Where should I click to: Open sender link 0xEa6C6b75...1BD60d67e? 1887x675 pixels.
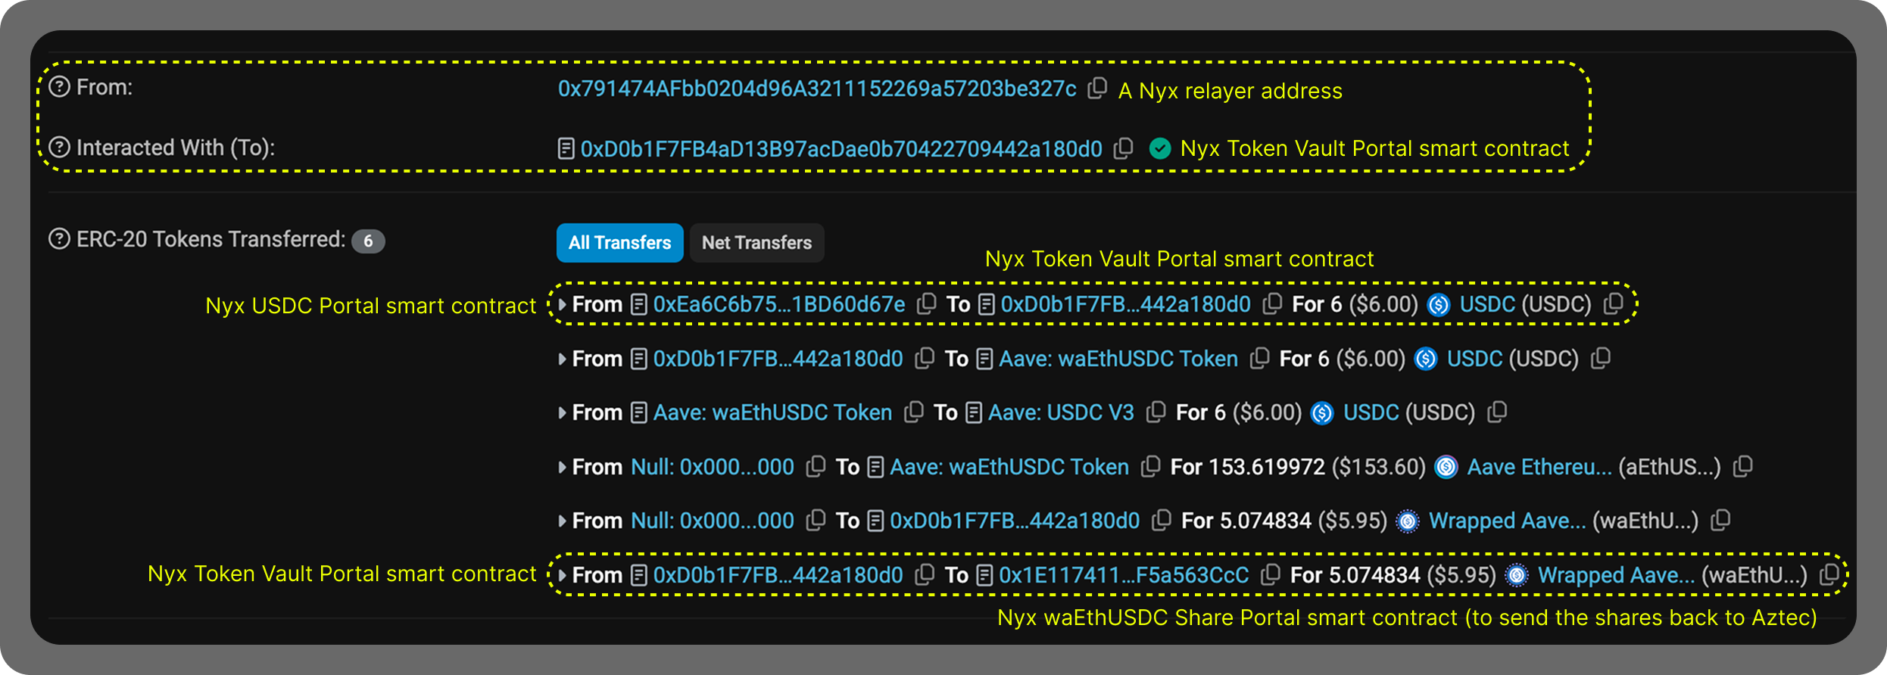click(x=779, y=304)
